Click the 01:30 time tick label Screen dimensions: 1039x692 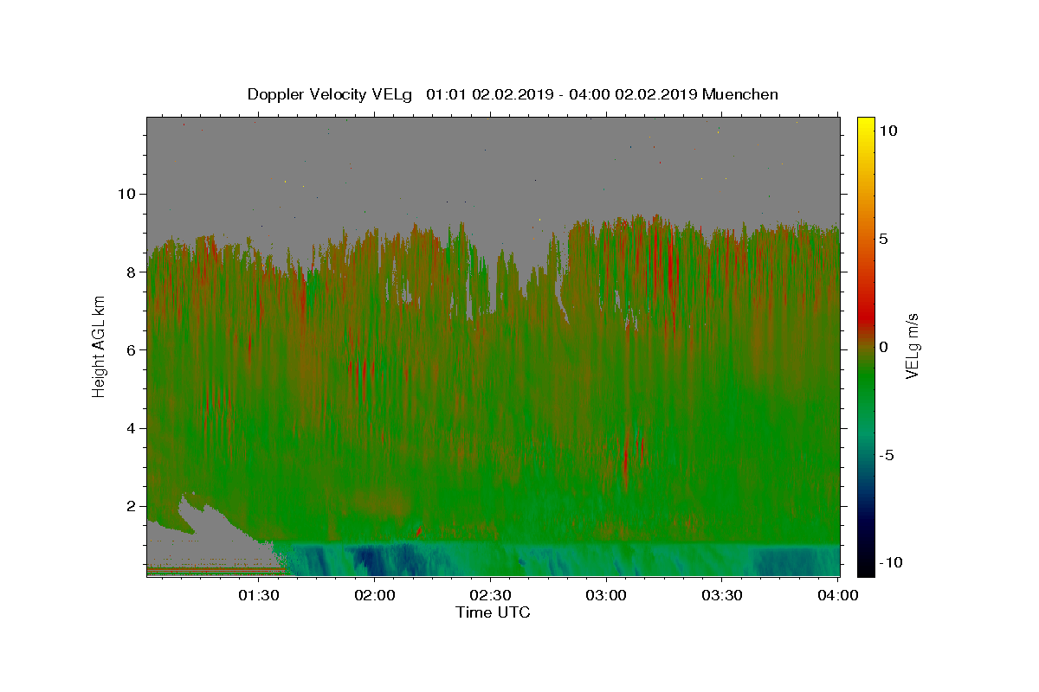pos(258,595)
